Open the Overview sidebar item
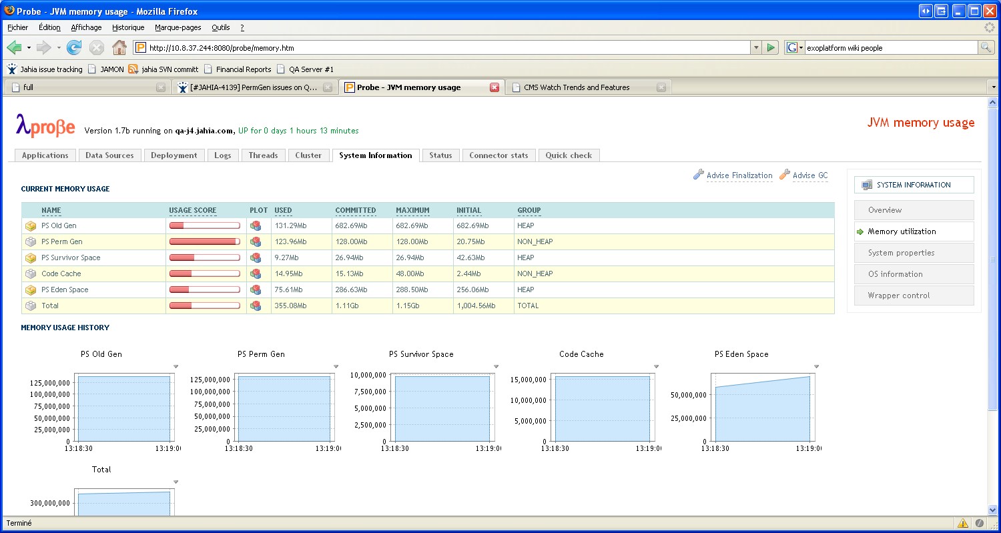The image size is (1001, 533). (914, 210)
